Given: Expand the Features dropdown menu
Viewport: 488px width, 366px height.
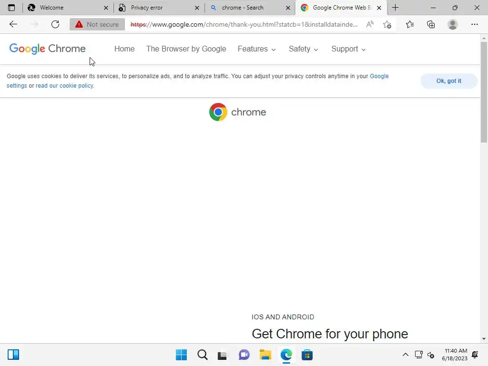Looking at the screenshot, I should (x=257, y=49).
